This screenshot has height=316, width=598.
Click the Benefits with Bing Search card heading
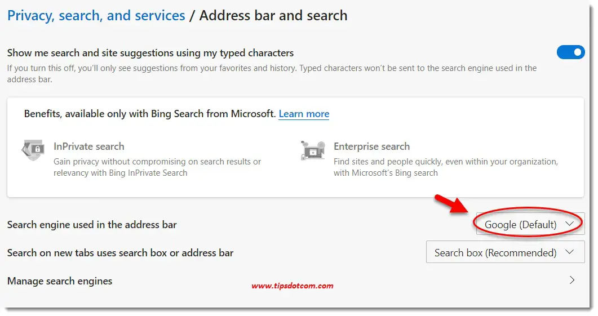[x=150, y=114]
